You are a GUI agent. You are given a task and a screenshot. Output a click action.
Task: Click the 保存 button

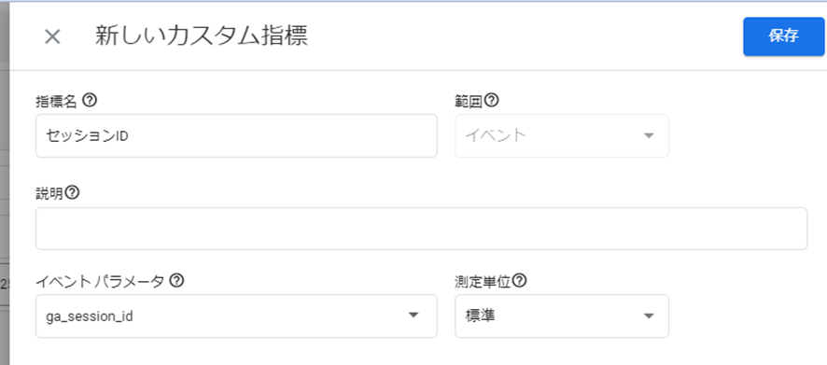click(783, 36)
